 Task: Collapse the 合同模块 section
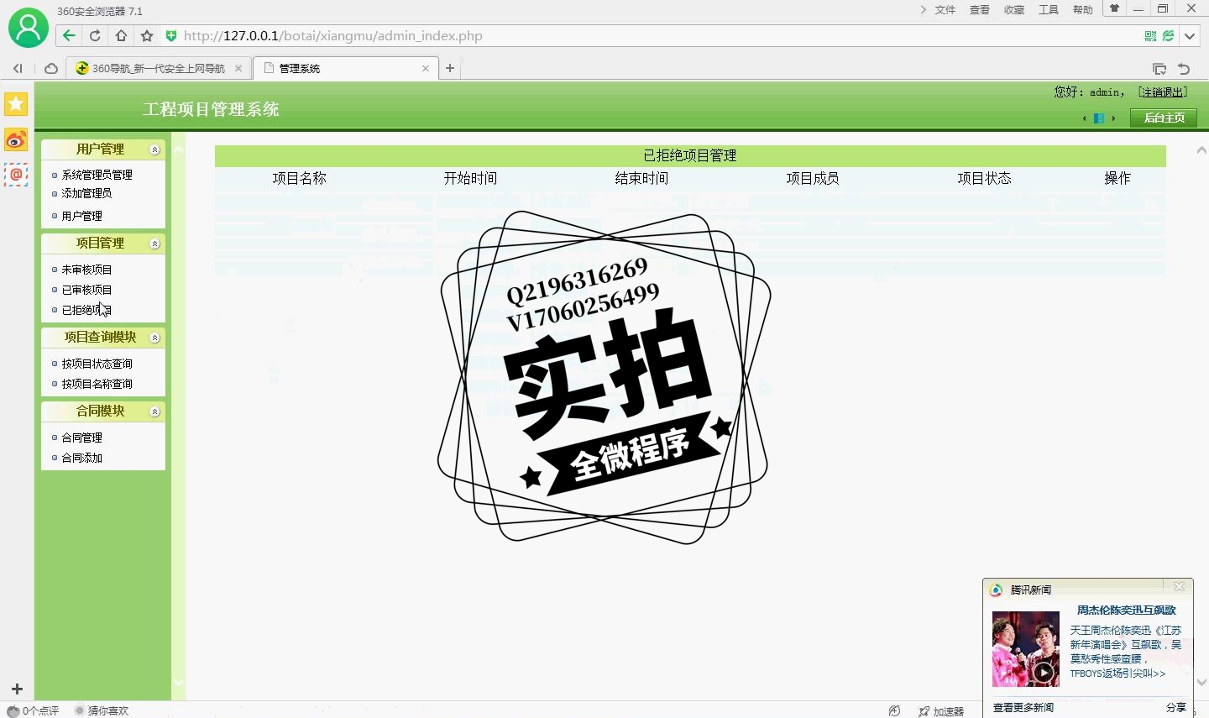coord(154,411)
